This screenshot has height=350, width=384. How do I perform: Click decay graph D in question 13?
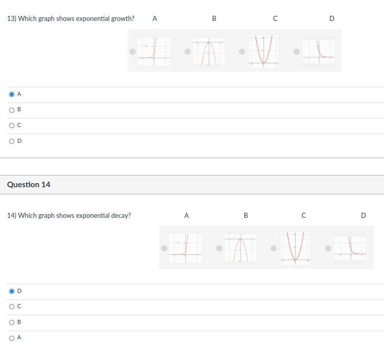(318, 51)
